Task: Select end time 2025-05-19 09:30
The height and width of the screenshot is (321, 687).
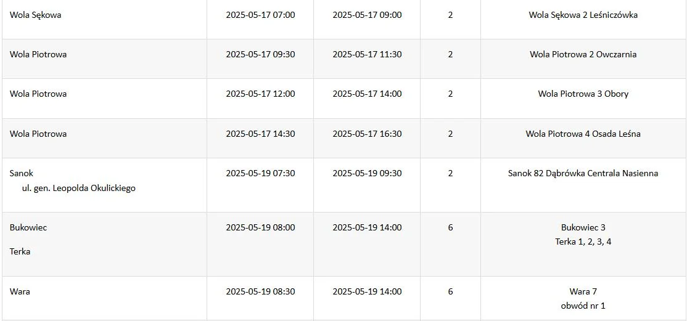Action: coord(367,173)
